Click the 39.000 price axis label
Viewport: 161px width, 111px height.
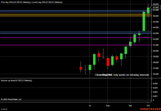pyautogui.click(x=156, y=57)
